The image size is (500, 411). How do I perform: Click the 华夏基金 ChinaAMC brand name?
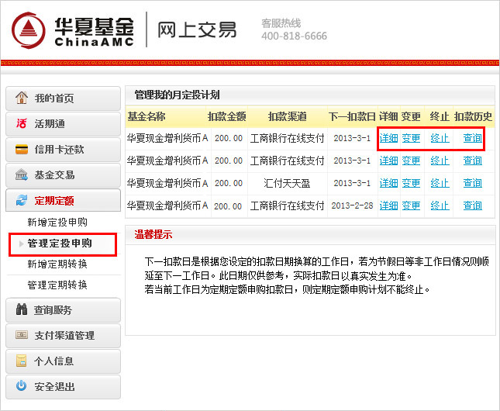[94, 31]
